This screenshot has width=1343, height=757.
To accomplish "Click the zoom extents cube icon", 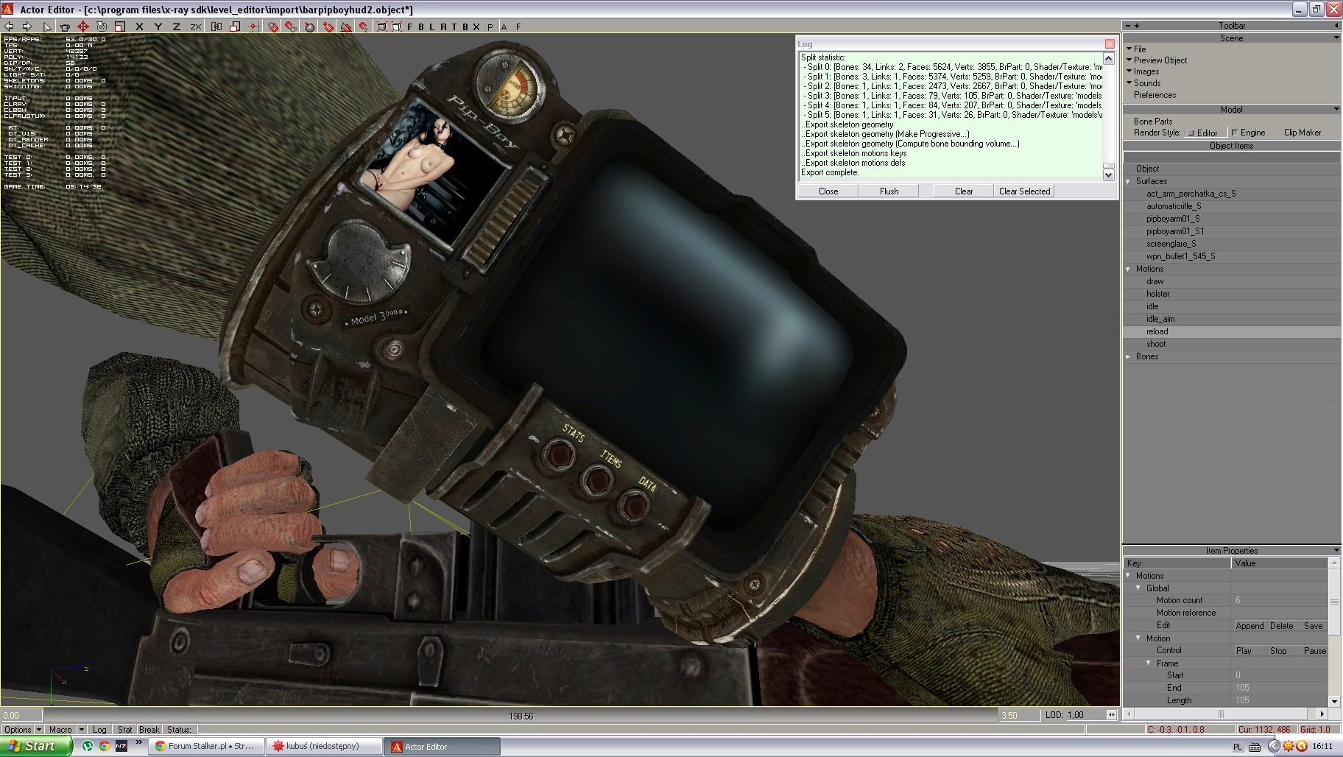I will [x=382, y=27].
